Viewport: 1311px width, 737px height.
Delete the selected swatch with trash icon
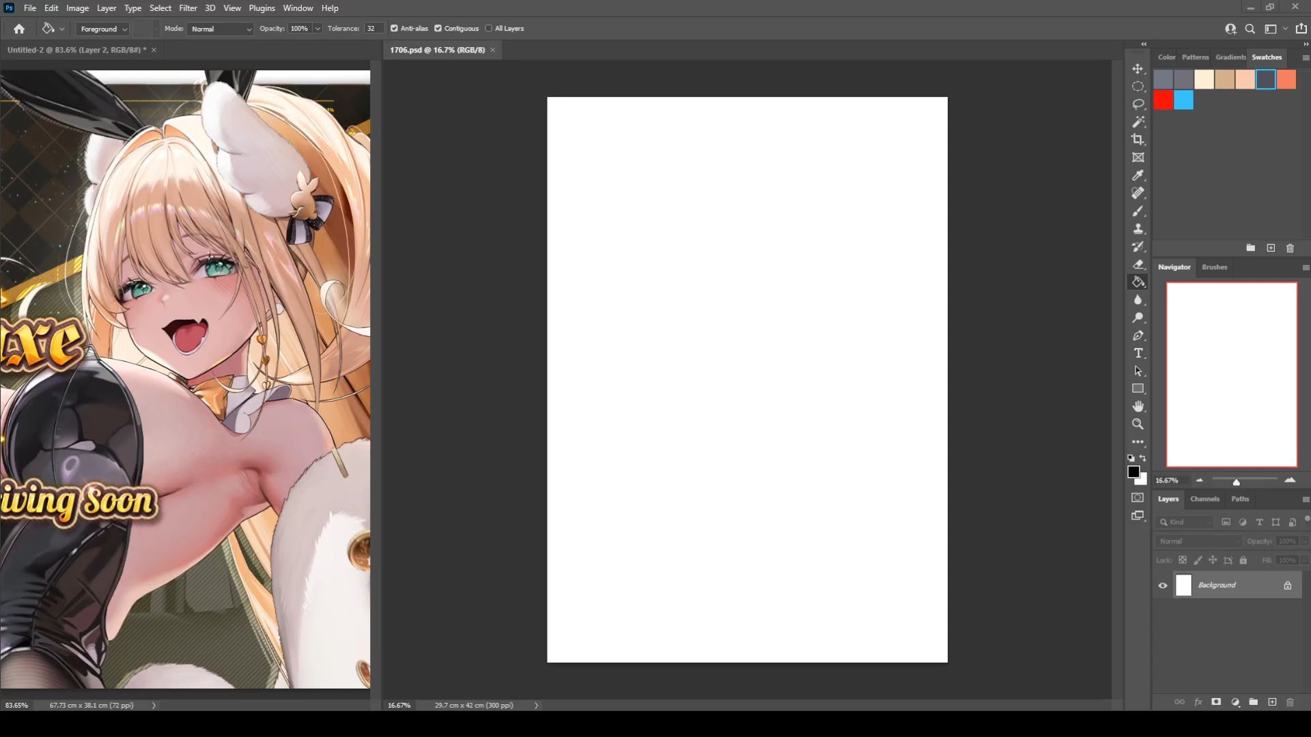coord(1290,248)
